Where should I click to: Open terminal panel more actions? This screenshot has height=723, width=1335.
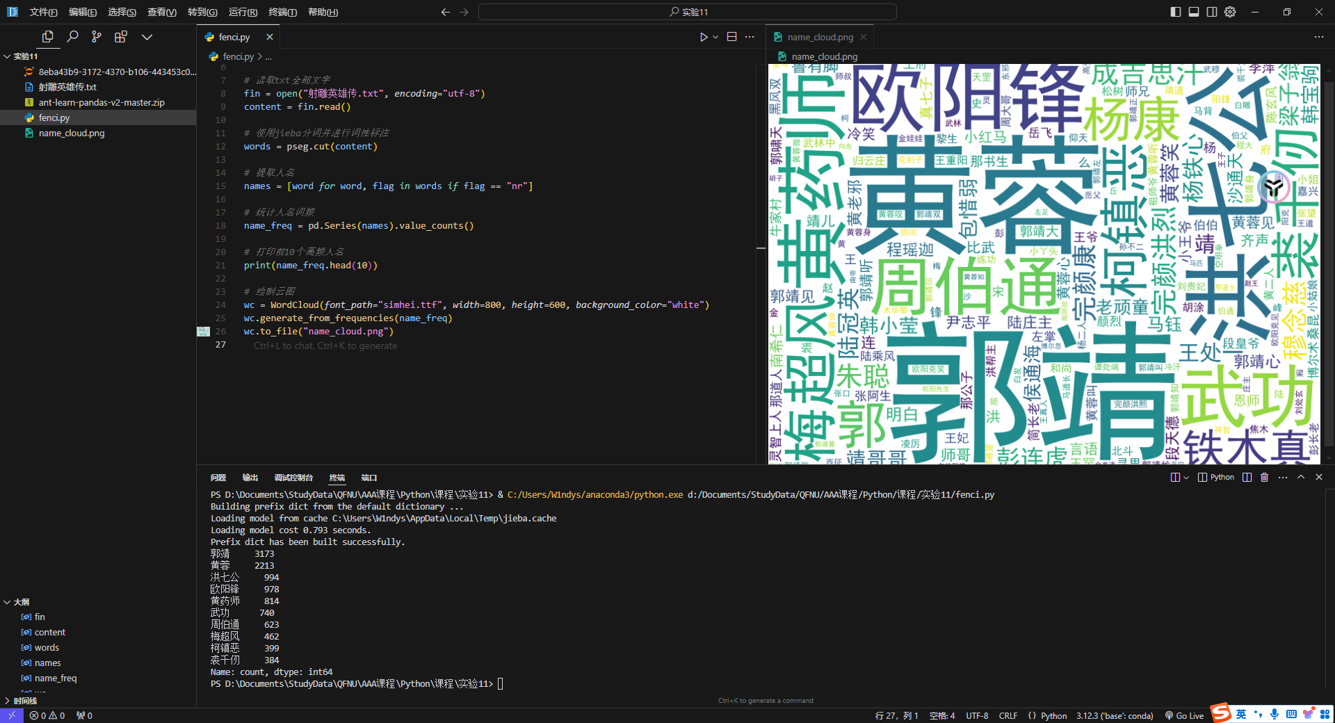click(x=1283, y=477)
